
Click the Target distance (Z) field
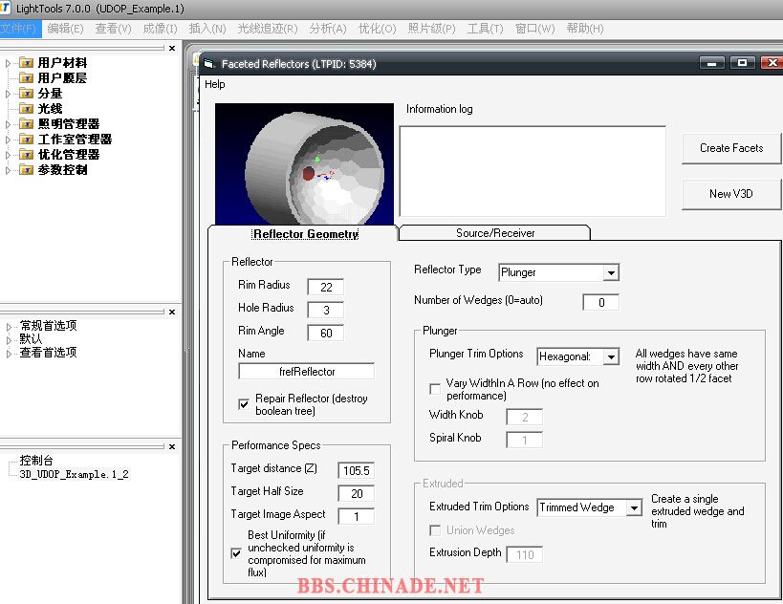(x=356, y=471)
